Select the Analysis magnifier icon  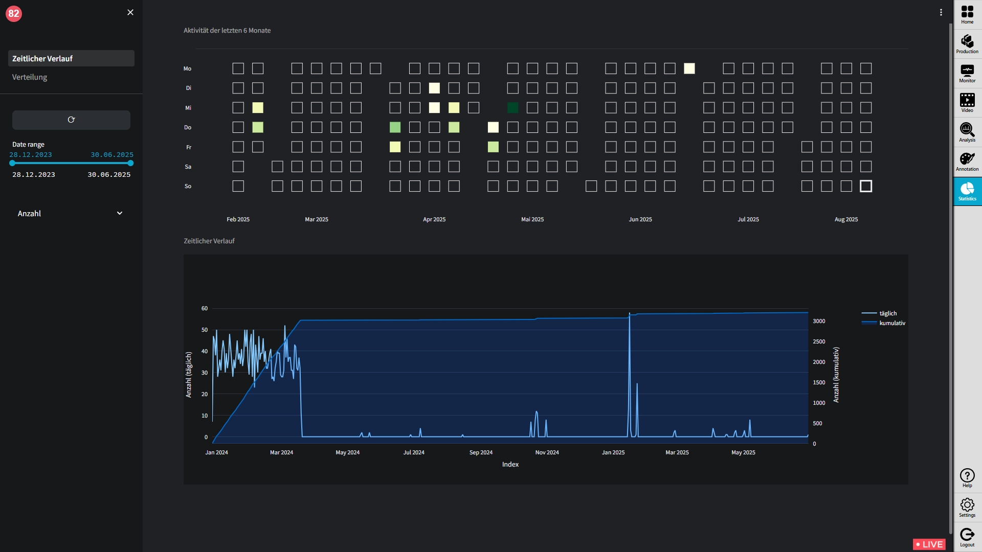click(967, 131)
